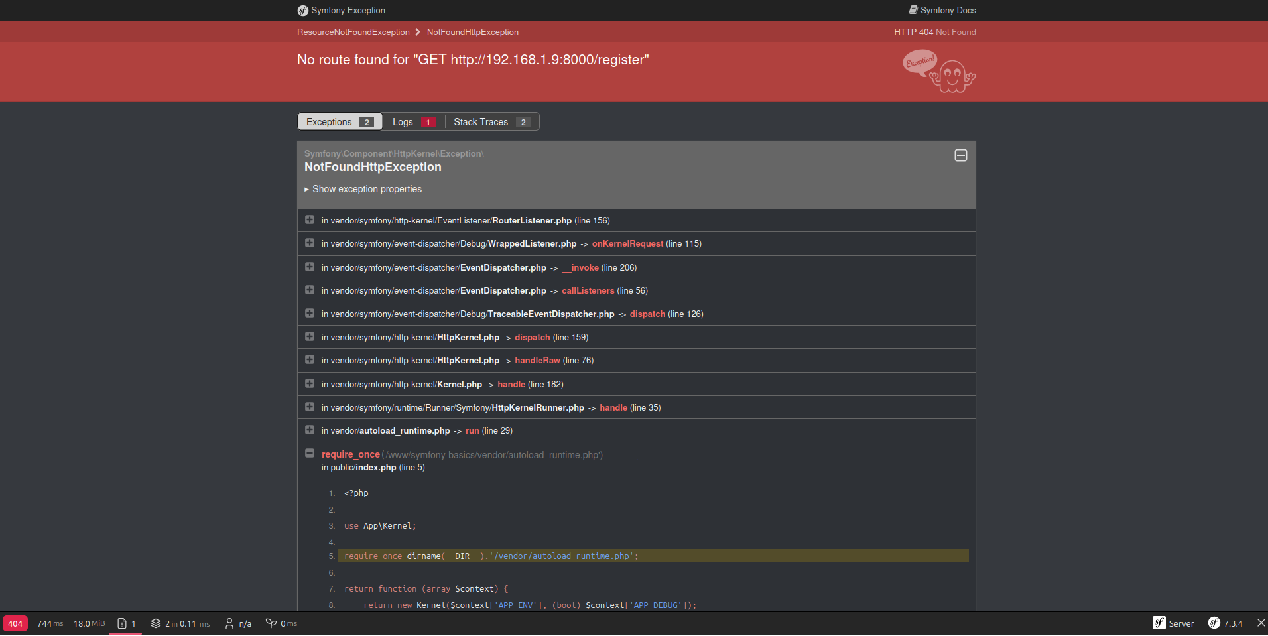Select the Exceptions tab
The width and height of the screenshot is (1268, 636).
340,122
